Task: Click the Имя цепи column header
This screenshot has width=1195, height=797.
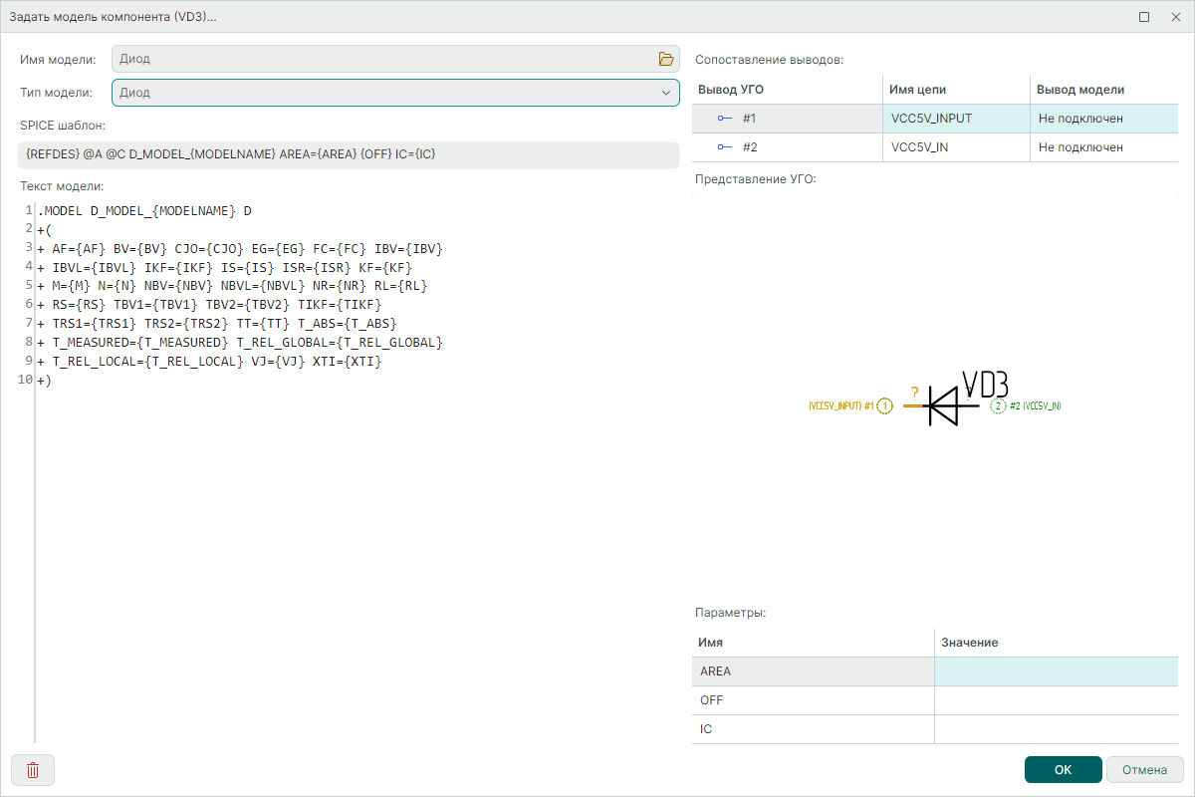Action: pos(956,90)
